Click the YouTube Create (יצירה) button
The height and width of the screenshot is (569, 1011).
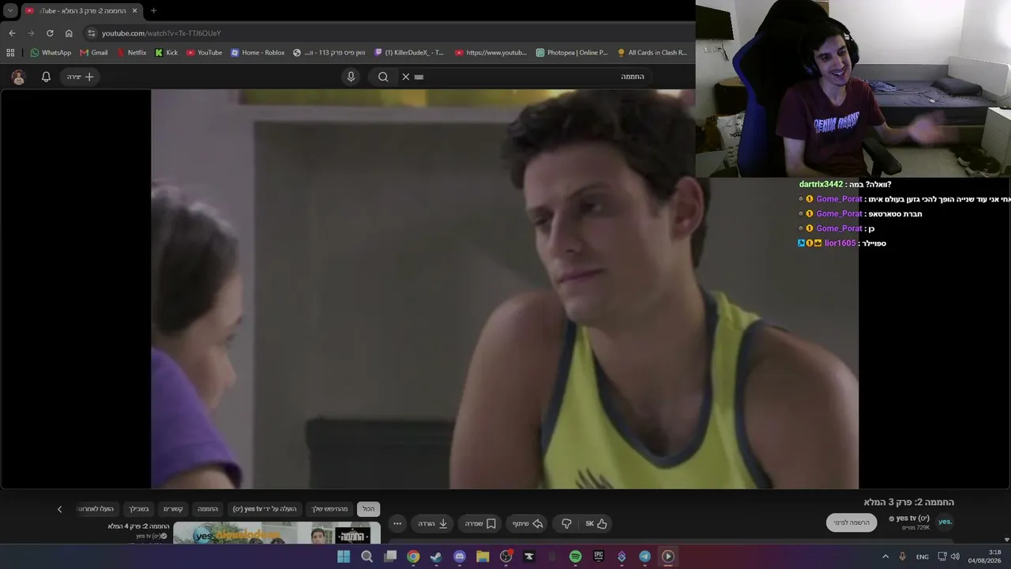click(x=80, y=77)
